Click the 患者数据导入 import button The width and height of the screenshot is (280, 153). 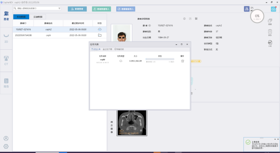(x=101, y=9)
